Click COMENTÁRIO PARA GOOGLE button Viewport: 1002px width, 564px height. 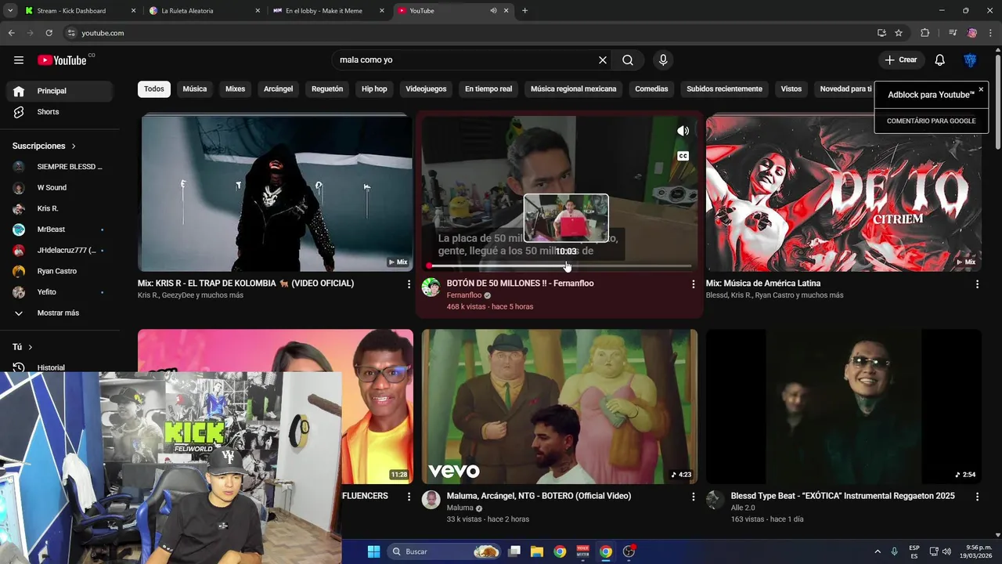click(x=931, y=121)
